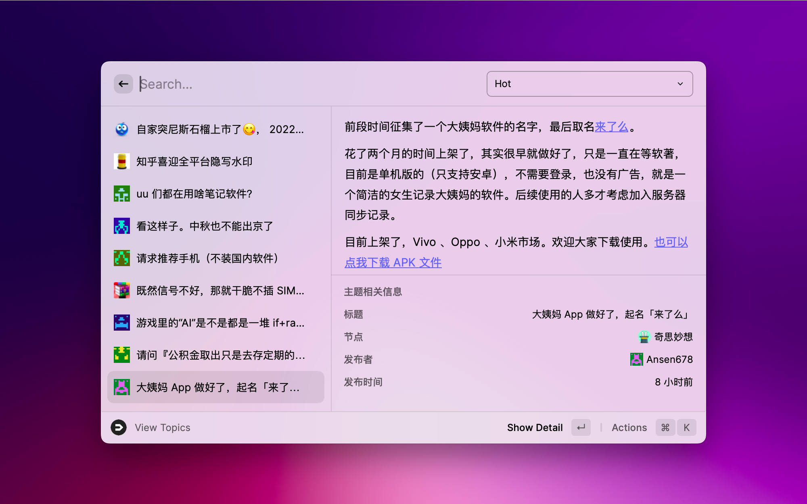This screenshot has width=807, height=504.
Task: Click the purple icon next to 中秋也不能出京了
Action: click(x=121, y=226)
